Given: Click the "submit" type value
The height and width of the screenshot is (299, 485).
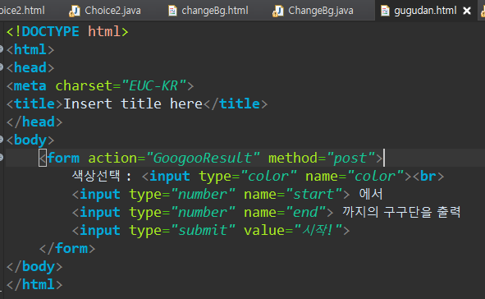Looking at the screenshot, I should 203,230.
